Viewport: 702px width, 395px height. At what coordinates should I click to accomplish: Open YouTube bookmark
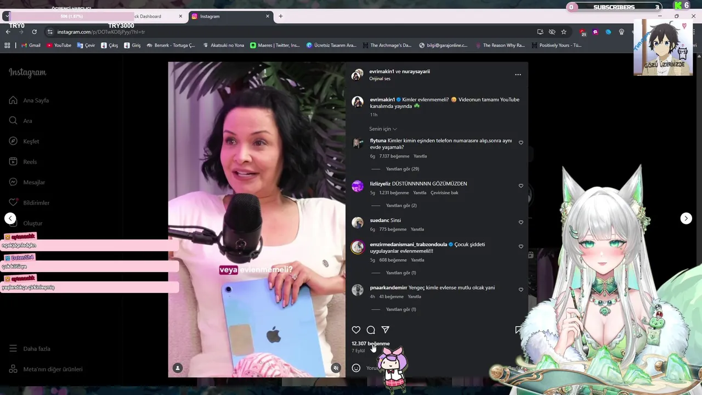tap(59, 46)
